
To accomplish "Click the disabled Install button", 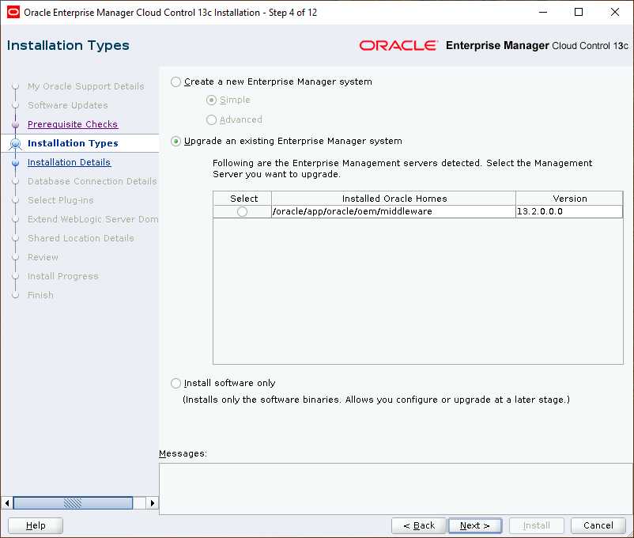I will (x=537, y=525).
